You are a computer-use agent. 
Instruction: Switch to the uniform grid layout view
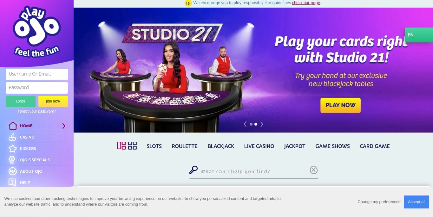[x=132, y=146]
